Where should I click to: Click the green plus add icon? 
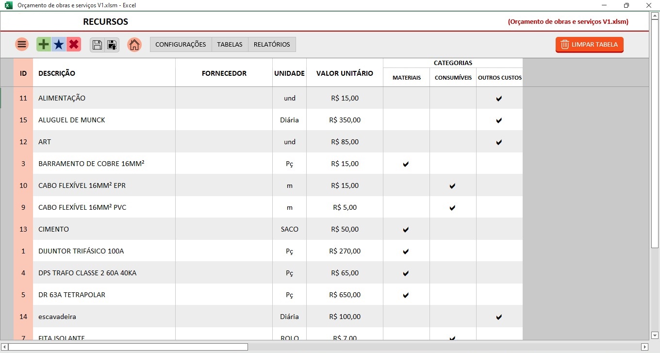[44, 45]
